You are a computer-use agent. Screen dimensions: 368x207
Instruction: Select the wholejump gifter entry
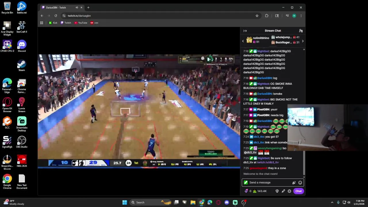[285, 37]
